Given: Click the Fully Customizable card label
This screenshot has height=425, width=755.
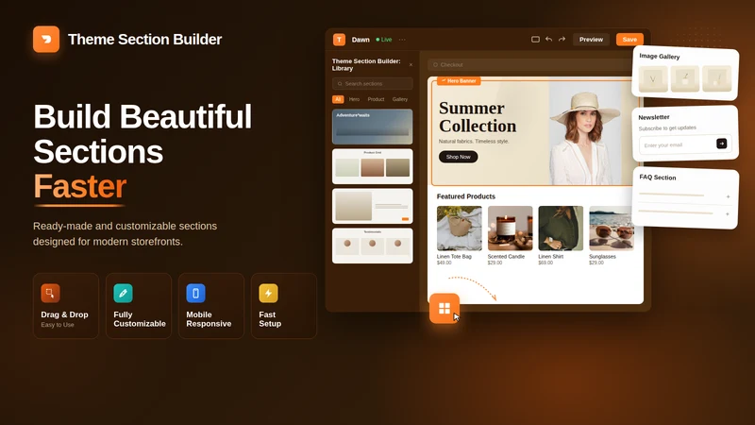Looking at the screenshot, I should pyautogui.click(x=140, y=319).
